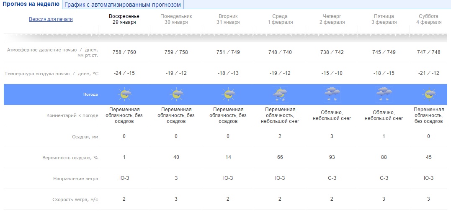Image resolution: width=451 pixels, height=212 pixels.
Task: Click Saturday's partly cloudy weather icon
Action: [429, 95]
